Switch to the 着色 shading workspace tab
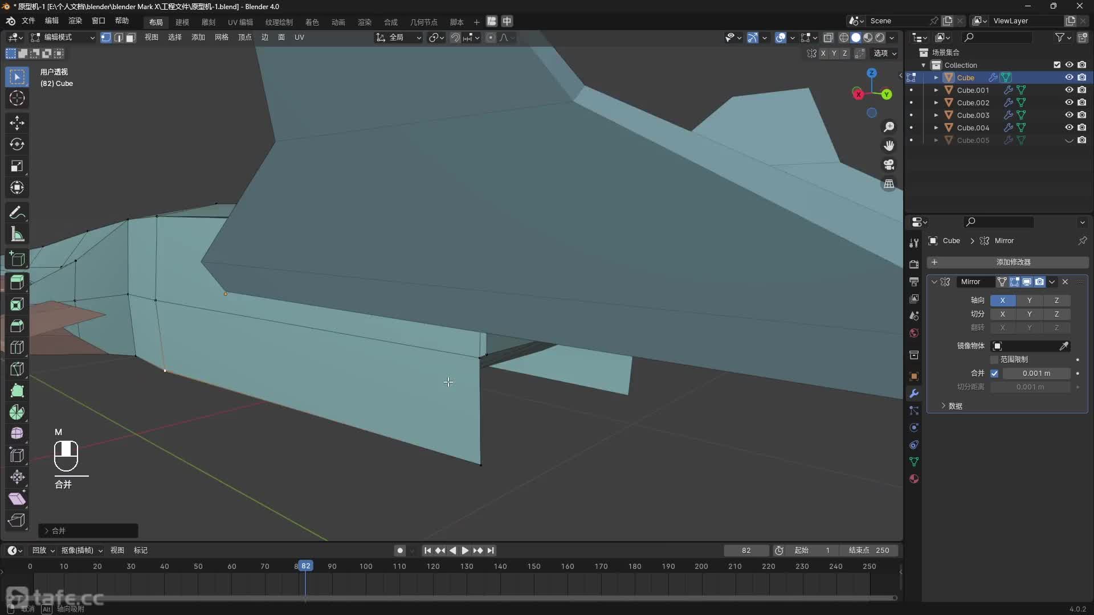Viewport: 1094px width, 615px height. coord(312,22)
